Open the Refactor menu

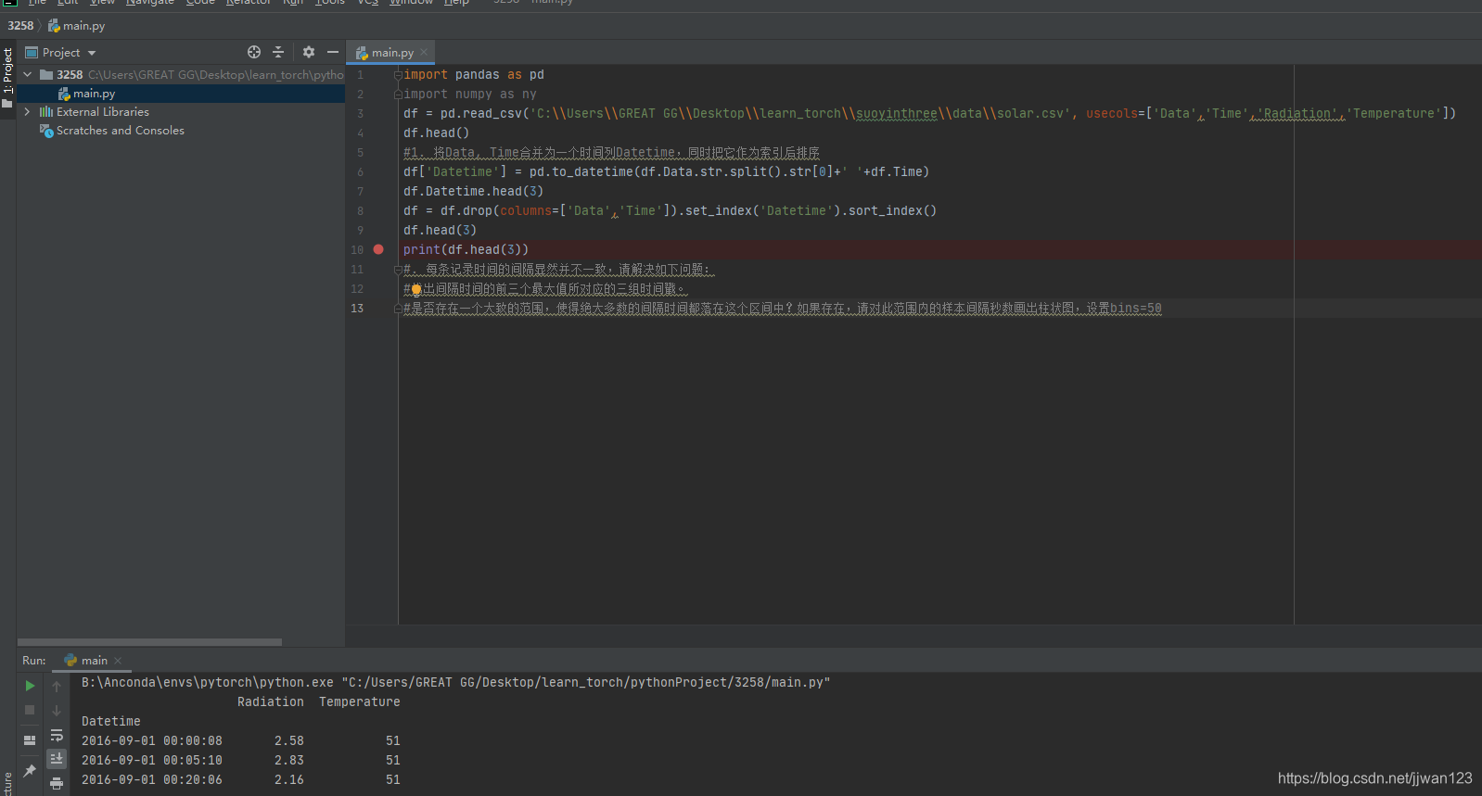coord(249,3)
